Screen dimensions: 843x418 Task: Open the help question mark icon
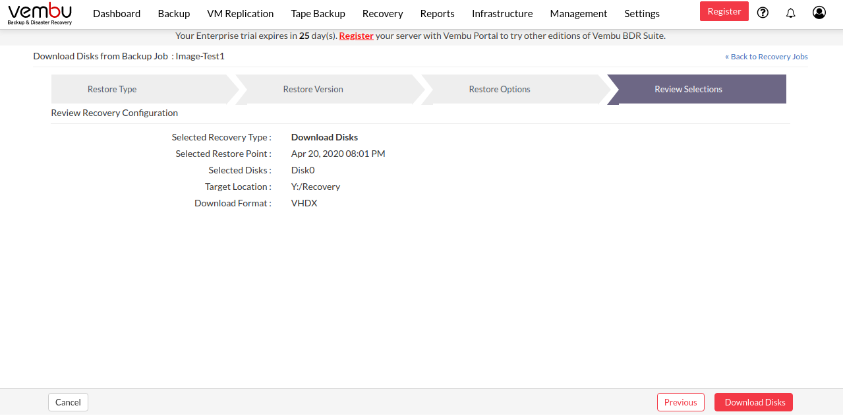pos(763,13)
